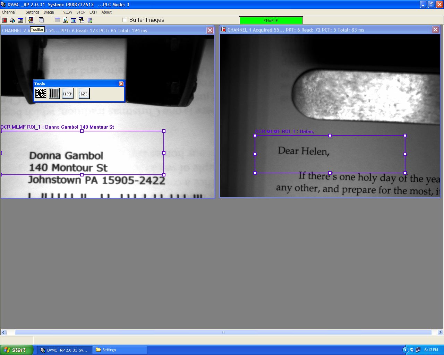Select the linear barcode tool
The image size is (444, 355).
[54, 94]
